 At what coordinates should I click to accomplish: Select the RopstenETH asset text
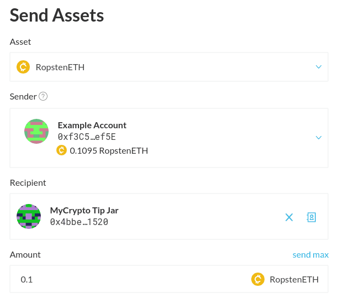60,67
